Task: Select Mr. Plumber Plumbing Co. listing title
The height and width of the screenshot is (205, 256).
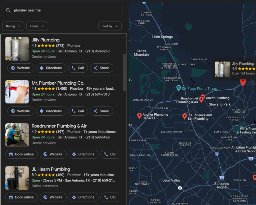Action: [58, 83]
